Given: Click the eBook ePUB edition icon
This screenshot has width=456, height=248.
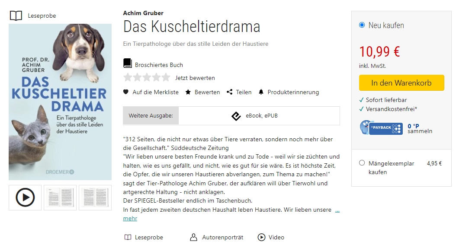Looking at the screenshot, I should 236,116.
